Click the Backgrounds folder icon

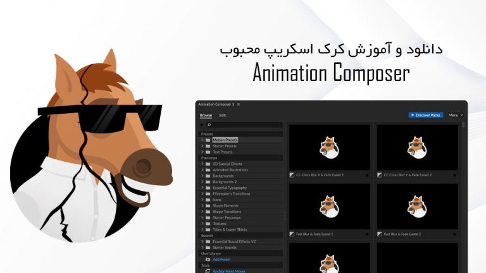tap(208, 176)
